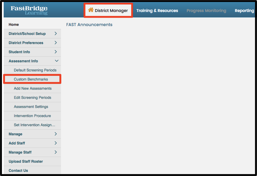257x176 pixels.
Task: Open Intervention Procedure
Action: pos(32,116)
